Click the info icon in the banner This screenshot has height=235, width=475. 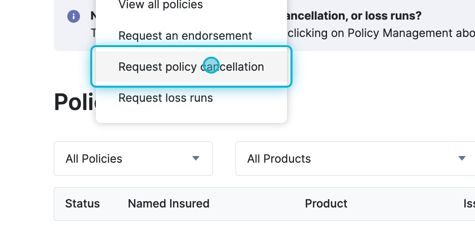tap(73, 17)
